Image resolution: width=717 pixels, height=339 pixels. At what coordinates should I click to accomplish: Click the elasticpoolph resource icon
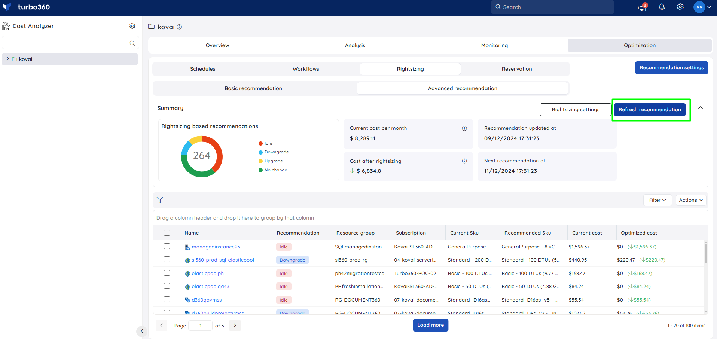point(187,274)
